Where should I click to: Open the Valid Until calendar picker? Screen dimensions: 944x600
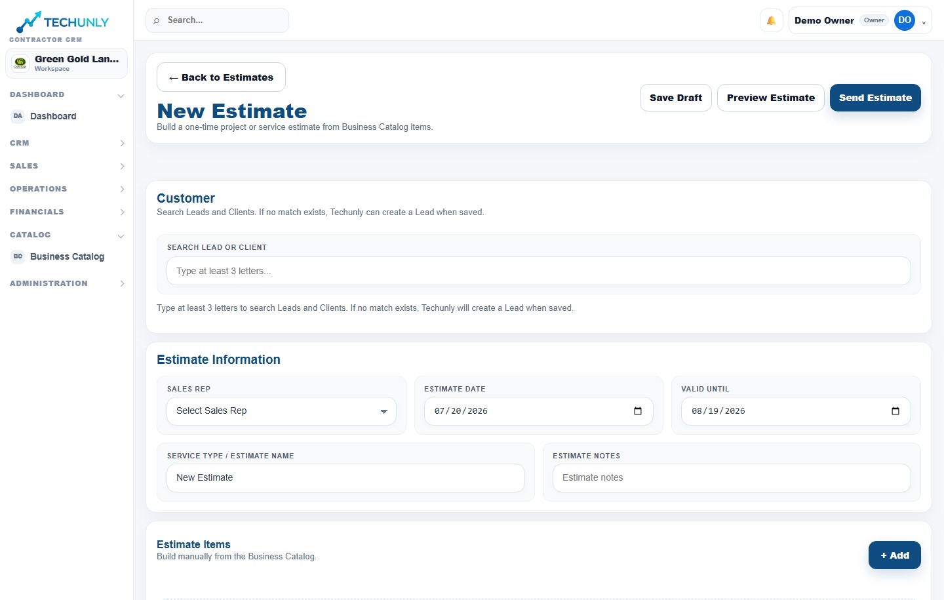tap(895, 411)
